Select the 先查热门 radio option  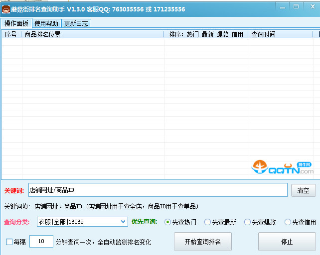(167, 222)
